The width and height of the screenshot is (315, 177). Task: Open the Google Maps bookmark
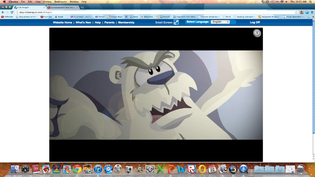[x=115, y=17]
